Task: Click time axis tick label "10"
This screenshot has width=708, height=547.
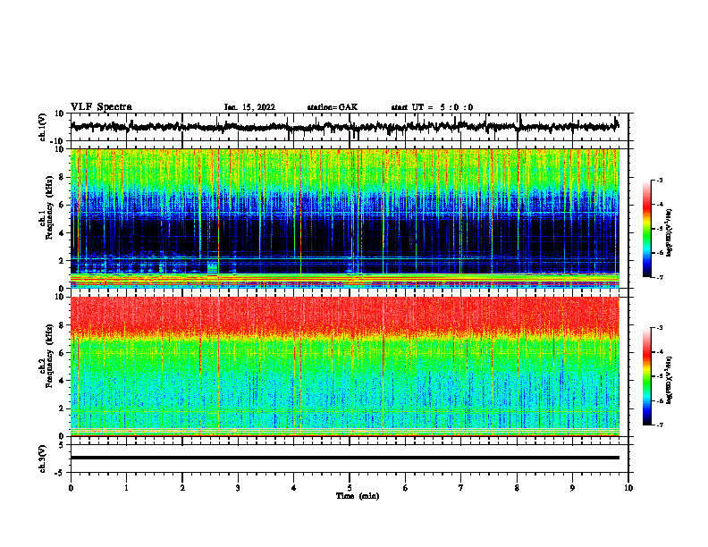Action: pos(628,488)
